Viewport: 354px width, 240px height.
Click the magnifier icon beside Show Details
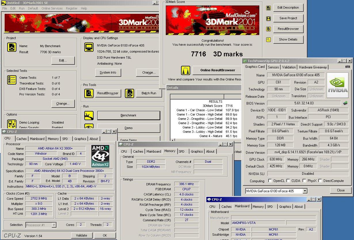[269, 40]
